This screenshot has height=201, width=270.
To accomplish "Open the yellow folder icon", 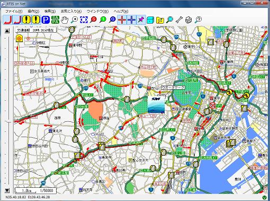I will [160, 20].
